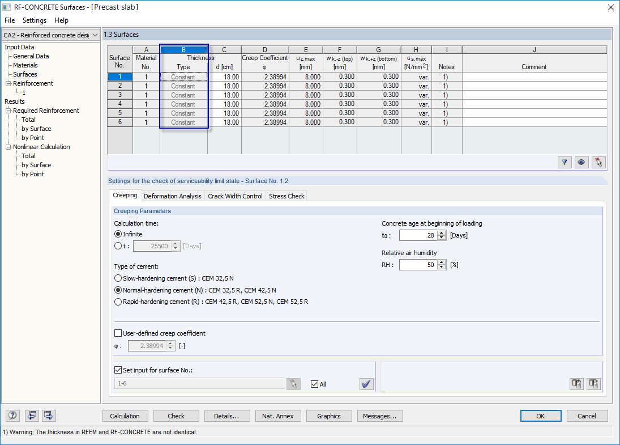Click the RH humidity input field

(418, 265)
